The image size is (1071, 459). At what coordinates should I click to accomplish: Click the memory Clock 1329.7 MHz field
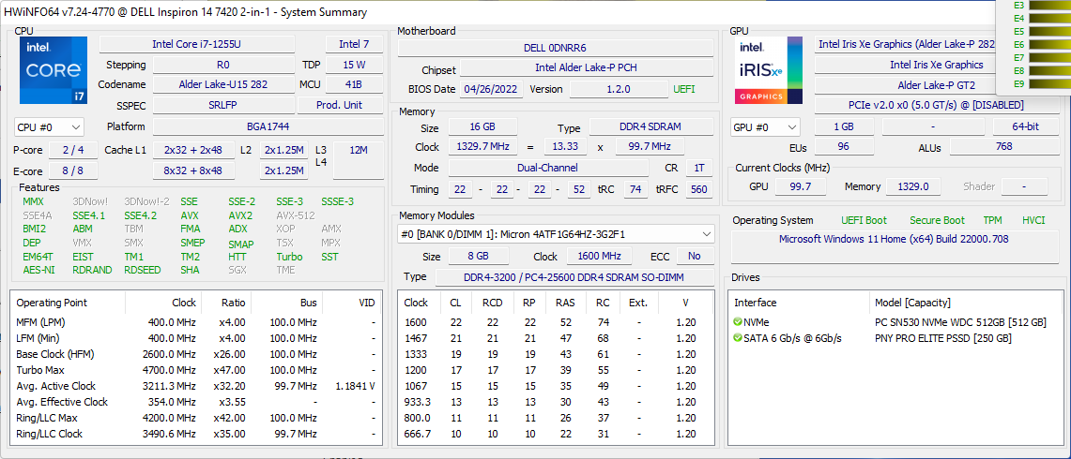pyautogui.click(x=482, y=147)
